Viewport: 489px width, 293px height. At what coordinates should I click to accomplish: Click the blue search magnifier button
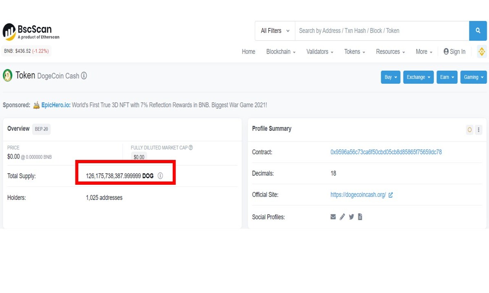478,31
